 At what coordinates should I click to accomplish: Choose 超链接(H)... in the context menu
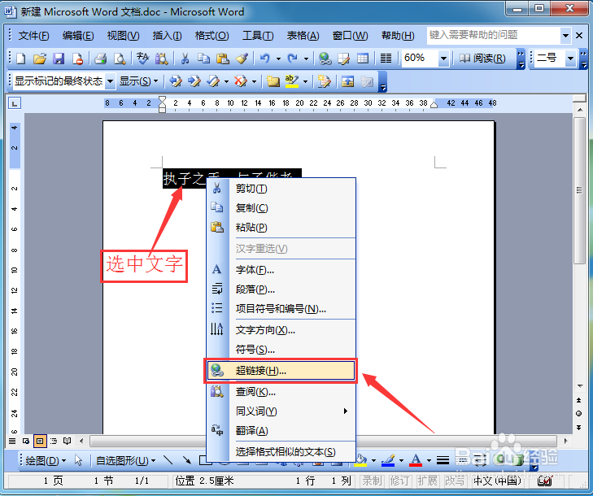click(281, 371)
